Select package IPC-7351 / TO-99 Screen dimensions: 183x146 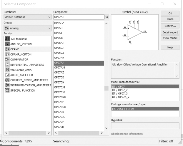tap(145, 109)
